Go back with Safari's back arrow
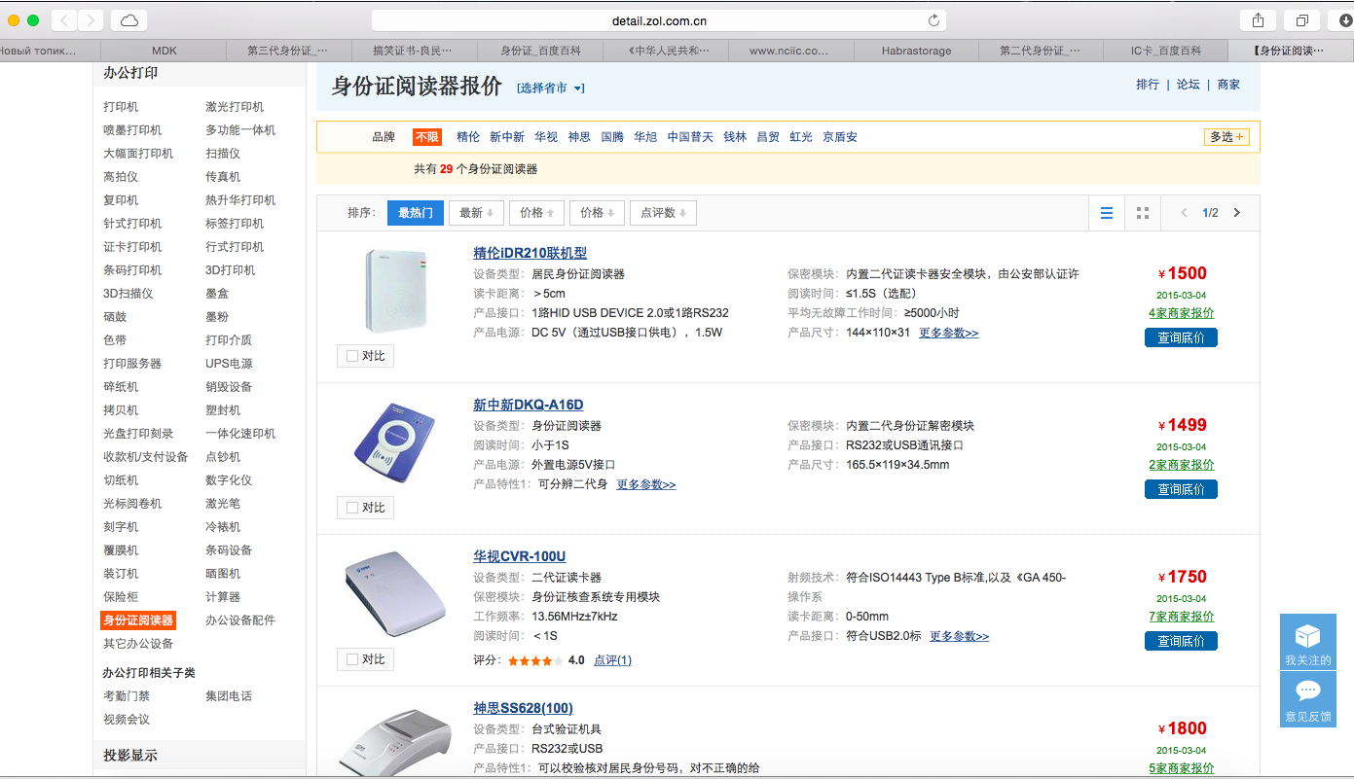This screenshot has width=1354, height=779. [x=63, y=20]
